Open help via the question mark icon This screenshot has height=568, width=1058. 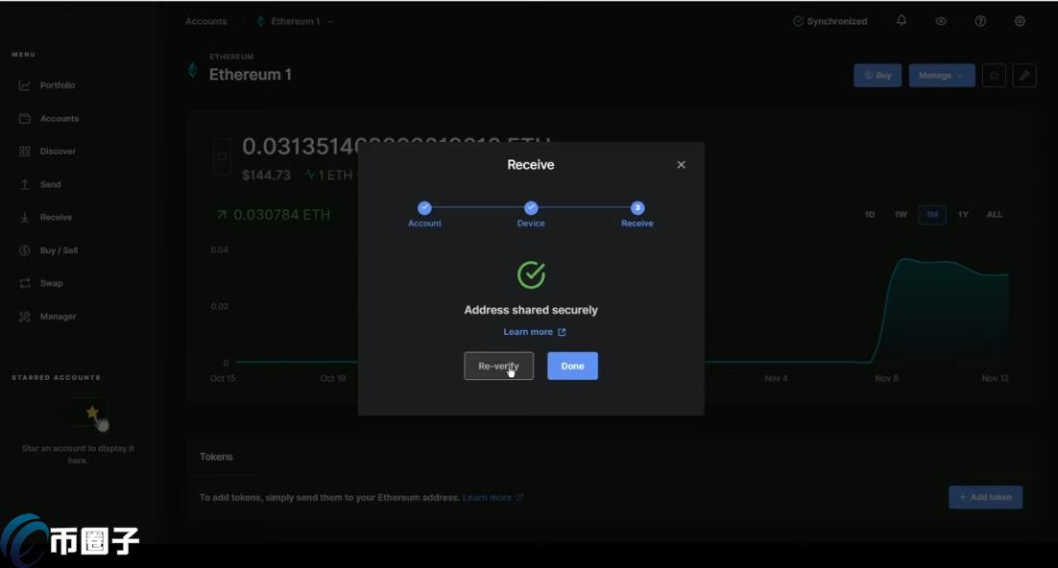point(980,21)
